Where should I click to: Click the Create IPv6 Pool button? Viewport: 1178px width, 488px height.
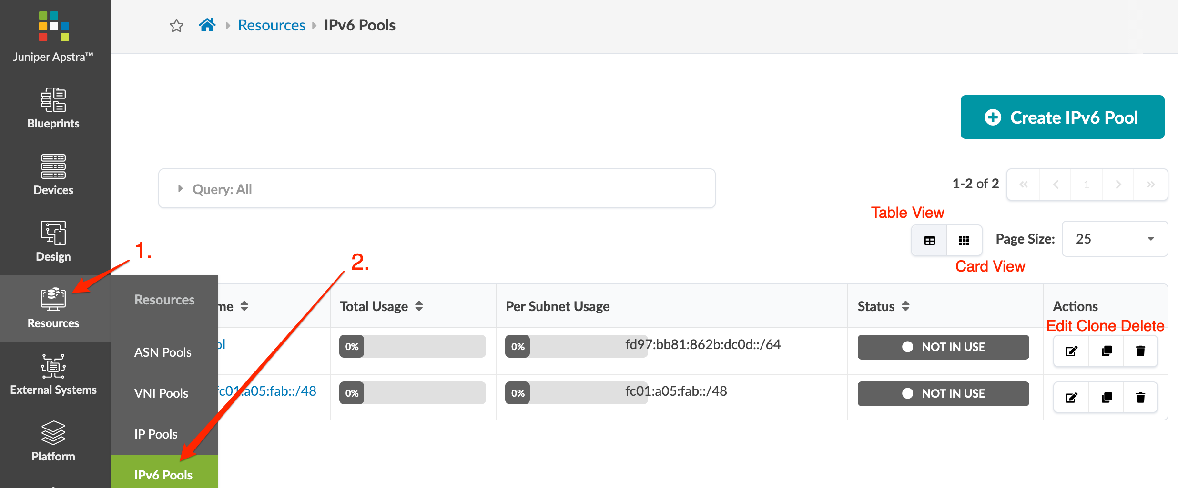(x=1062, y=117)
